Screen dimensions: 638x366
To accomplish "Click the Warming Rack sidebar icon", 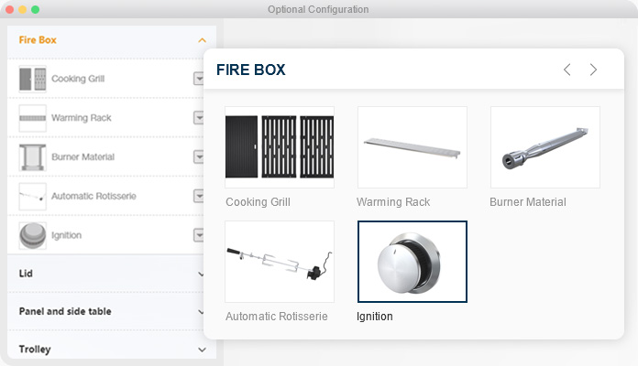I will (32, 118).
